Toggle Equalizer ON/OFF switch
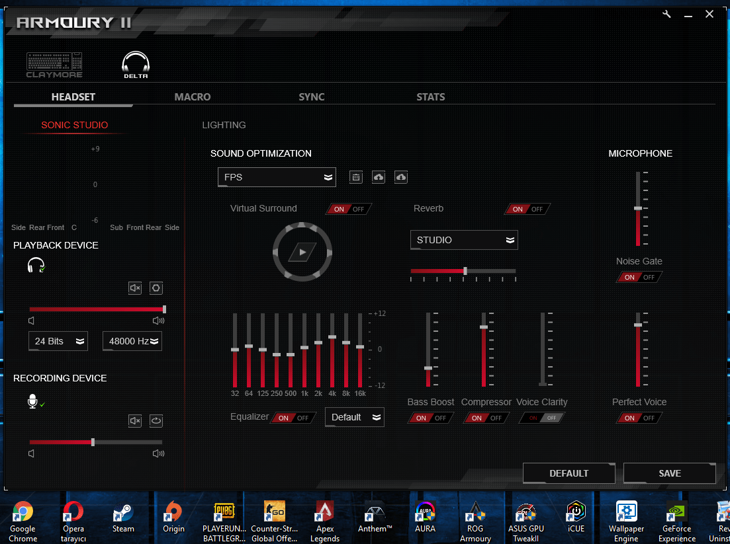Image resolution: width=730 pixels, height=544 pixels. (293, 418)
